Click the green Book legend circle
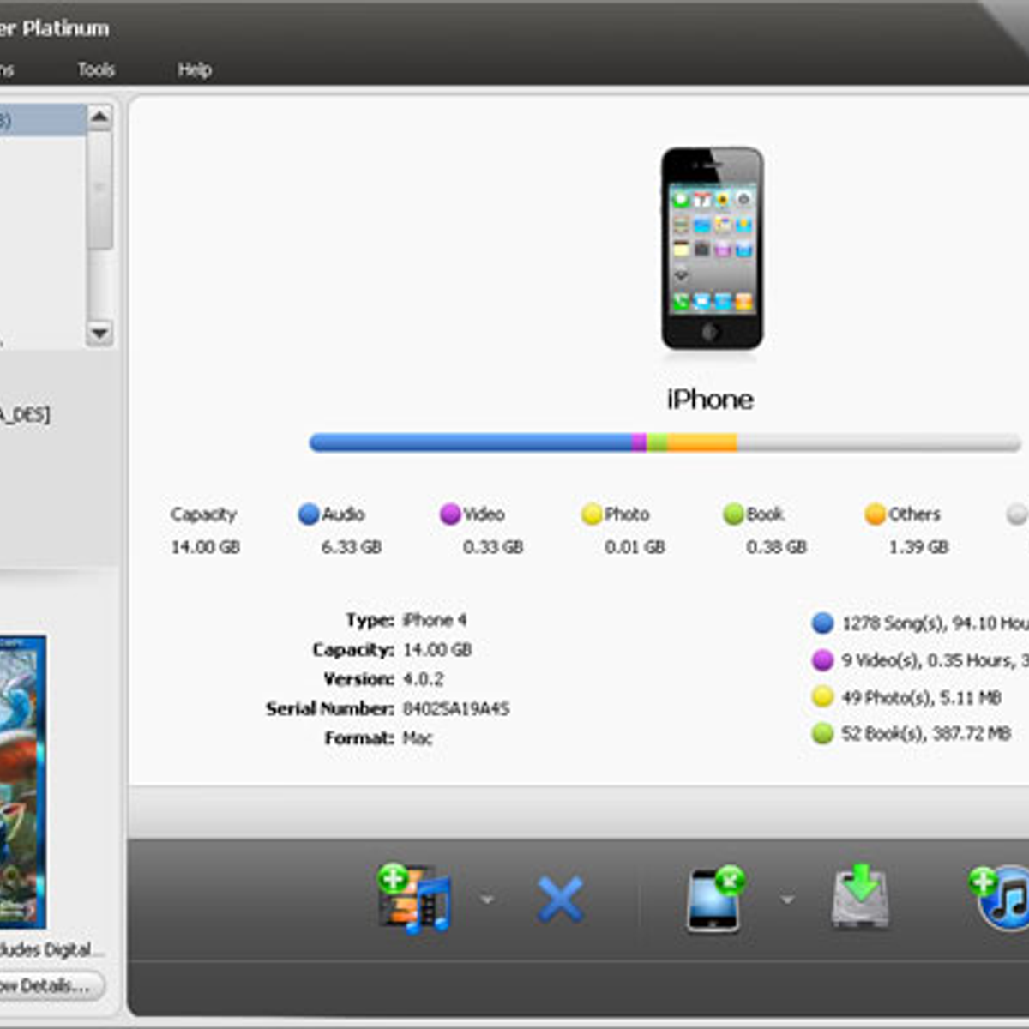Viewport: 1029px width, 1029px height. 733,514
